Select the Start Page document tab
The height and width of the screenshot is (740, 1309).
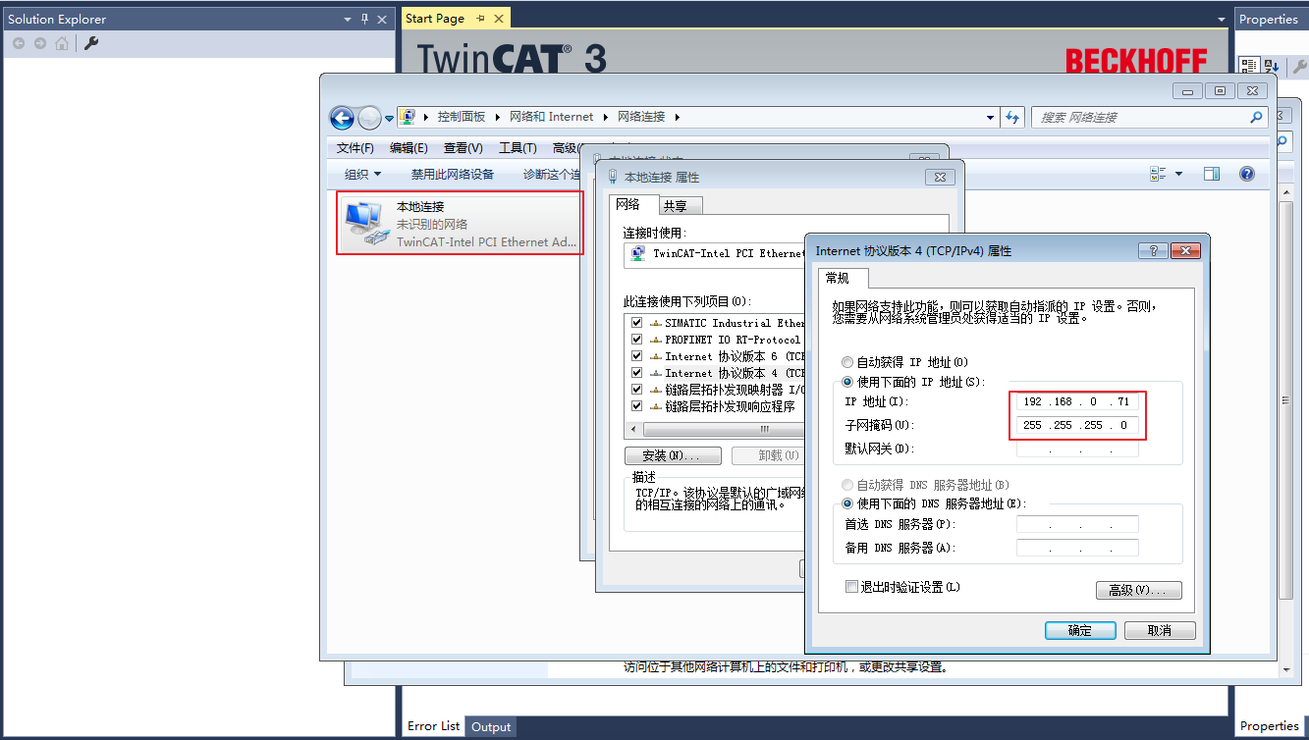[x=435, y=18]
